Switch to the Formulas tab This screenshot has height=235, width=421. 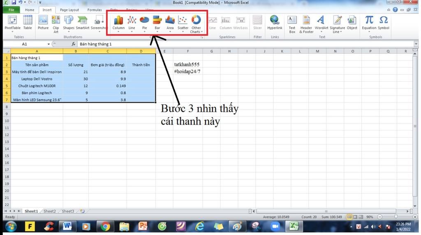[x=95, y=10]
